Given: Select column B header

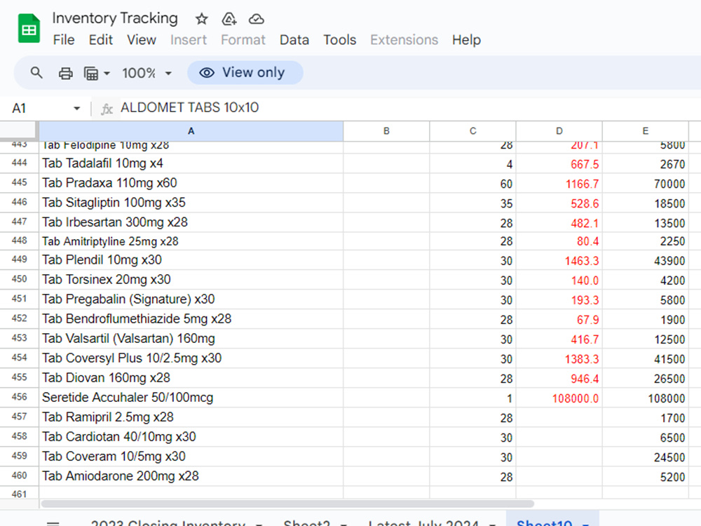Looking at the screenshot, I should [386, 131].
